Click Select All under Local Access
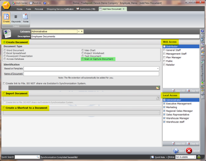 tap(178, 144)
